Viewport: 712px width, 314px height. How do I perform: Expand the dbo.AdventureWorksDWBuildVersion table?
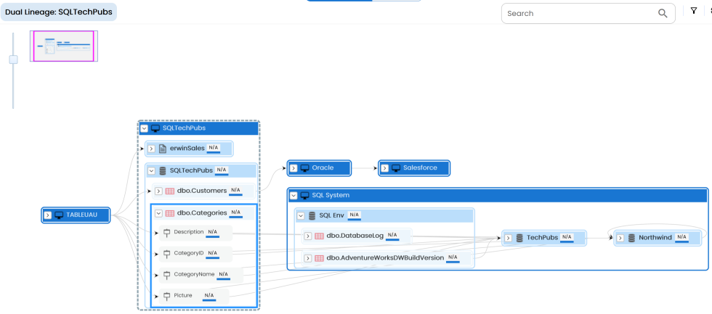pyautogui.click(x=308, y=258)
